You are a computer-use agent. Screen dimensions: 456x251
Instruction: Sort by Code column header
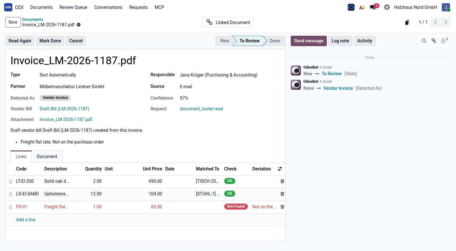point(21,169)
